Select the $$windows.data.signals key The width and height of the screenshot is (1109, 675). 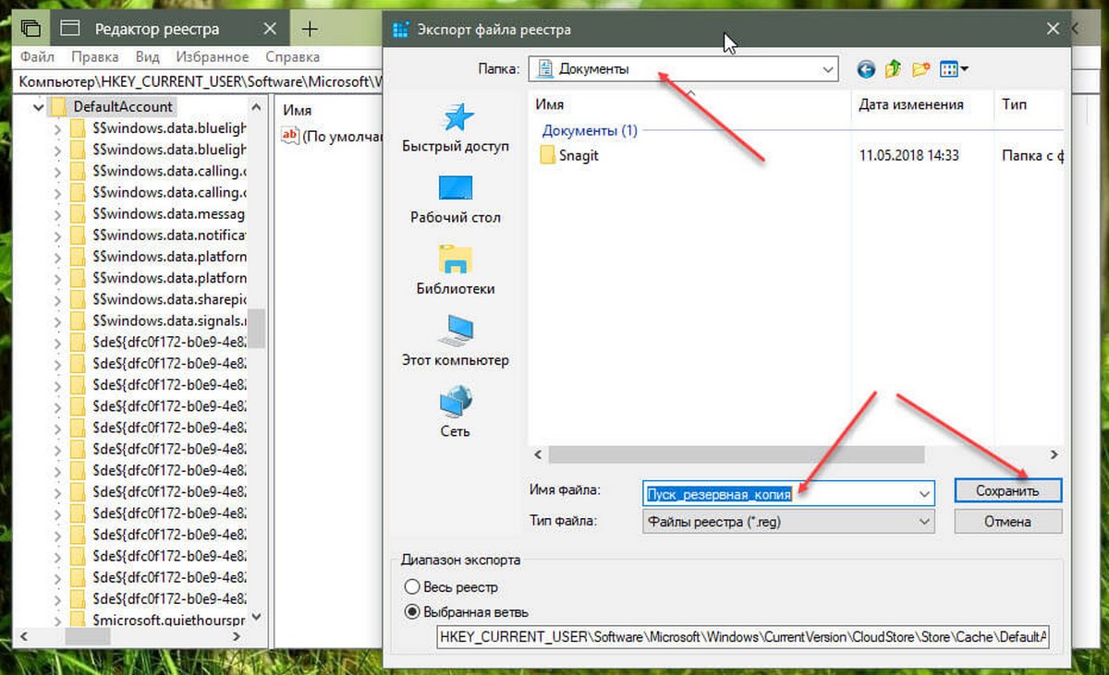point(168,320)
